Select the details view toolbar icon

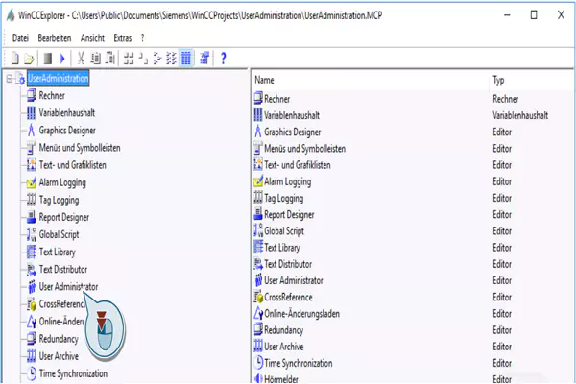(186, 58)
